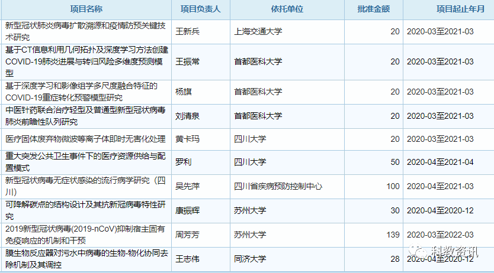
Task: Select the 2020-03至2022-03 date range cell
Action: pyautogui.click(x=440, y=235)
